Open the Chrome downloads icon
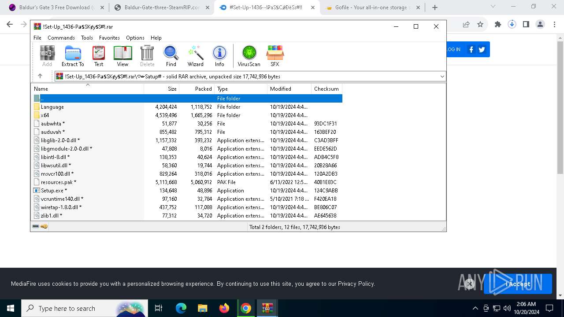The image size is (564, 317). [x=512, y=25]
